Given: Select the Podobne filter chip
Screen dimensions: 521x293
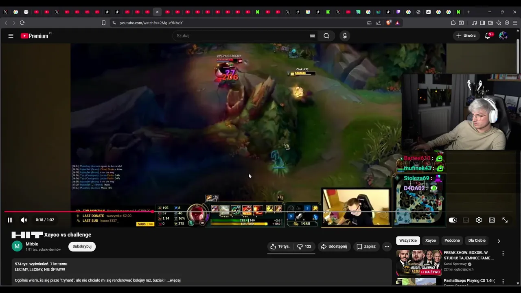Looking at the screenshot, I should [x=452, y=241].
